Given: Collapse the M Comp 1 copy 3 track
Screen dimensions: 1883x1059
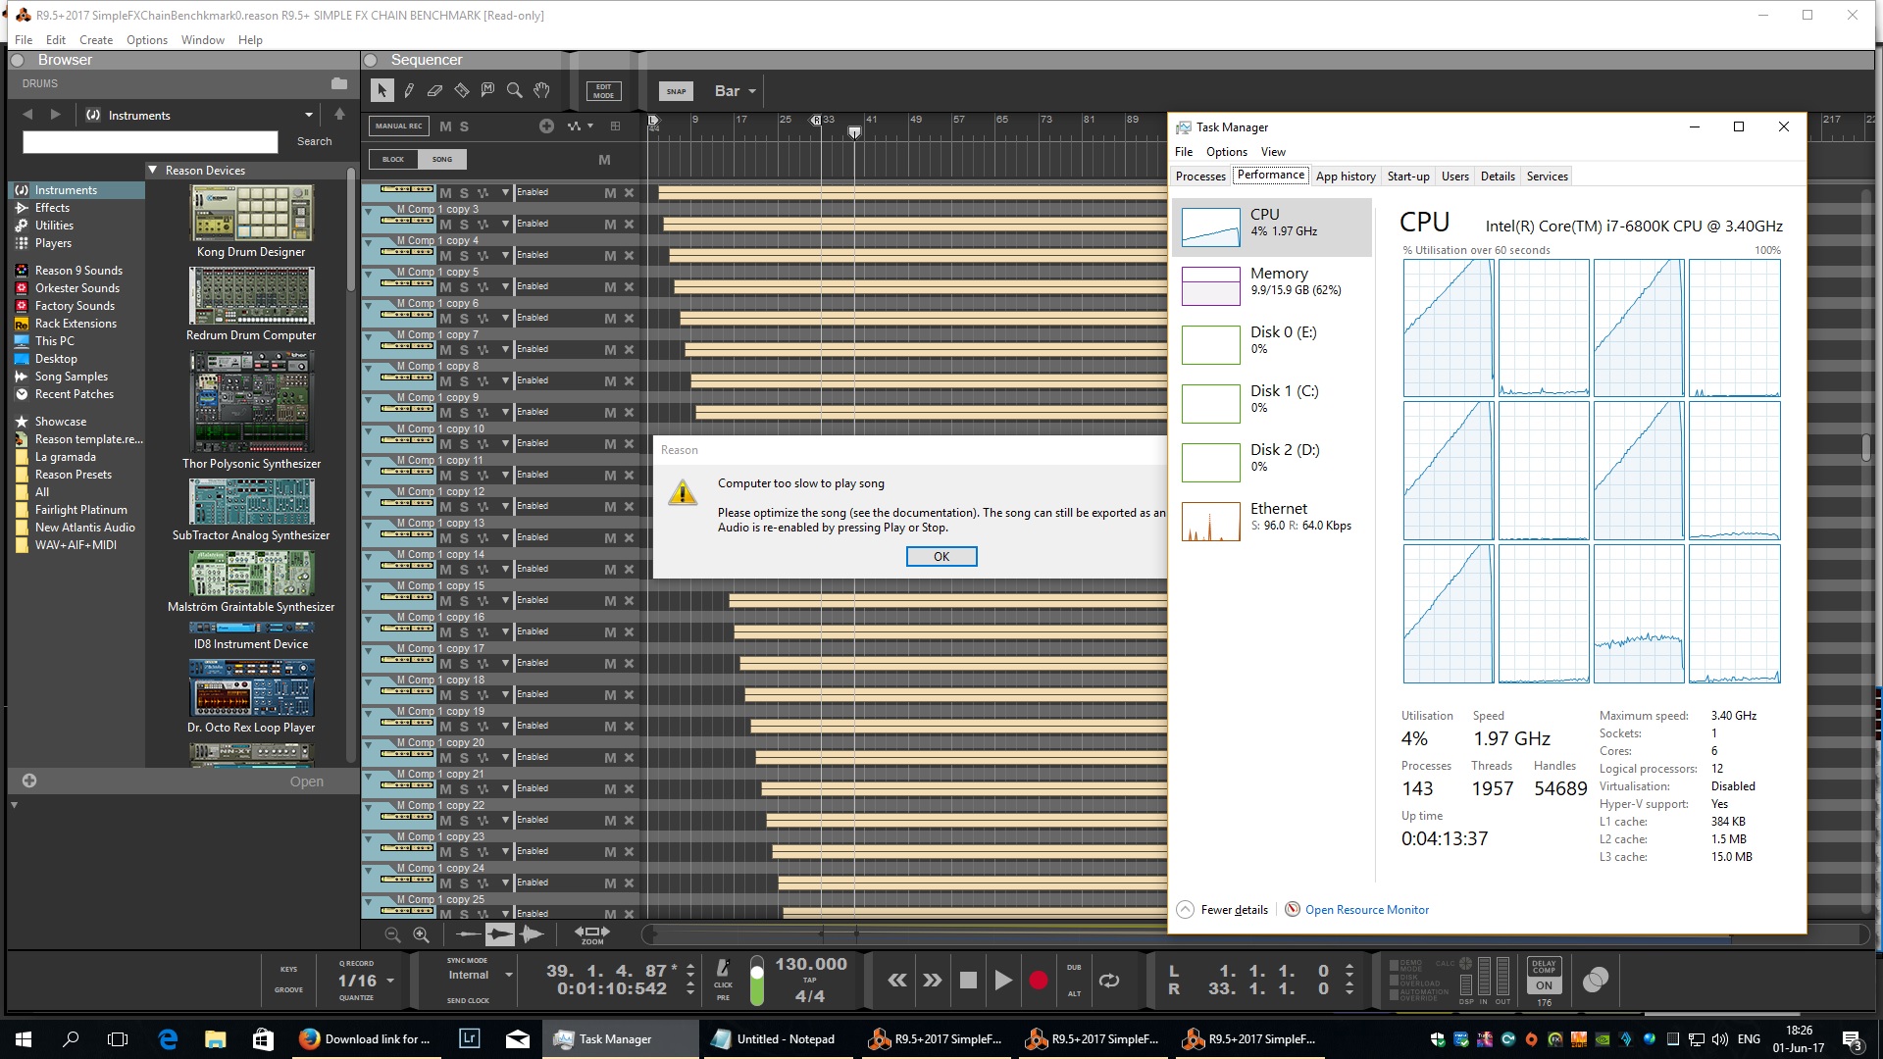Looking at the screenshot, I should pos(369,211).
